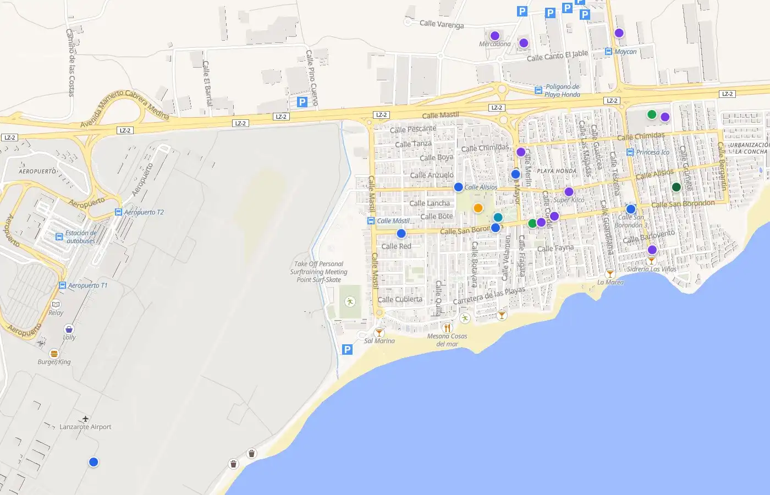Select the Calle Tanza street label
Viewport: 770px width, 495px height.
click(x=414, y=144)
